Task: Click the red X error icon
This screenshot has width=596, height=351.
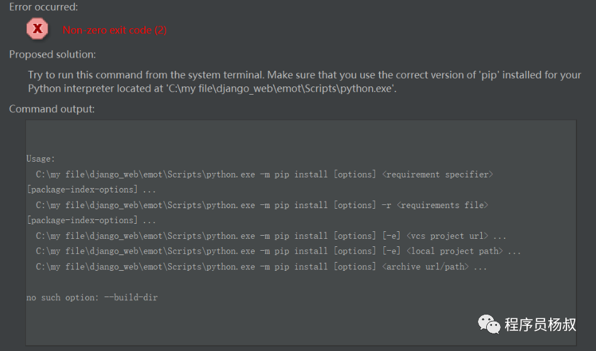Action: [x=38, y=29]
